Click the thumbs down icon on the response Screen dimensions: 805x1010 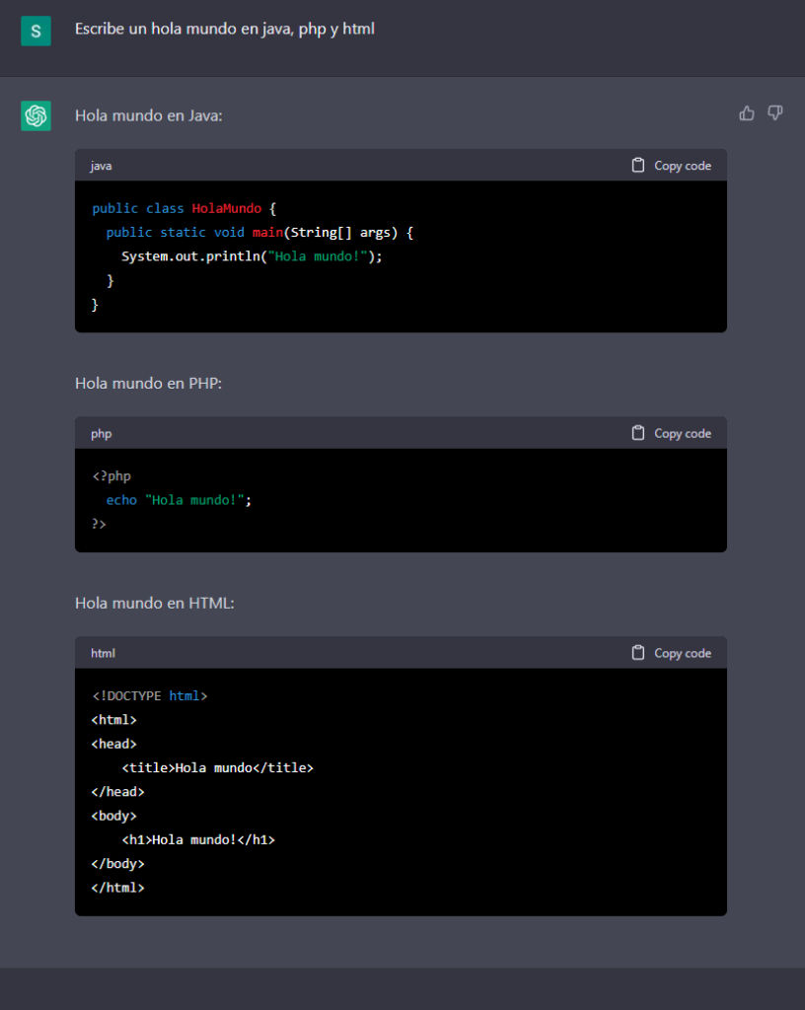(x=775, y=113)
